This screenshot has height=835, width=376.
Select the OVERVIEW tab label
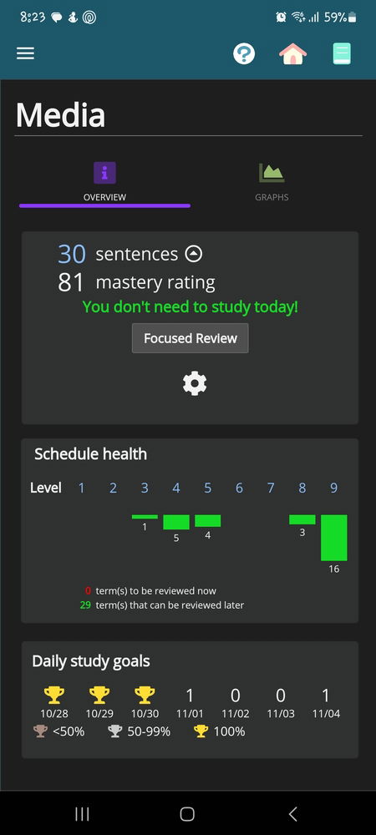pyautogui.click(x=105, y=197)
